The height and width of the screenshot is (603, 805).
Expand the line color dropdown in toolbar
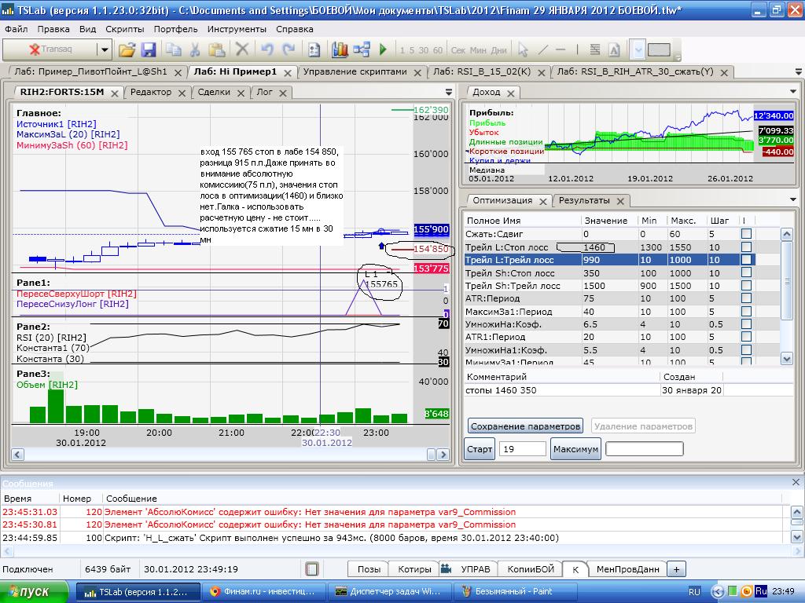(638, 49)
